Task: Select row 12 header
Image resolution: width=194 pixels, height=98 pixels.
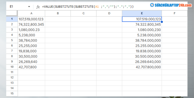Action: [12, 78]
